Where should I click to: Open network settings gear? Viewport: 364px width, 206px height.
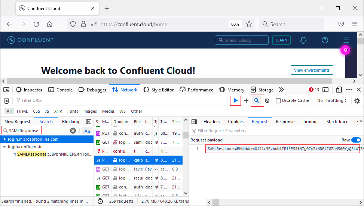click(357, 101)
